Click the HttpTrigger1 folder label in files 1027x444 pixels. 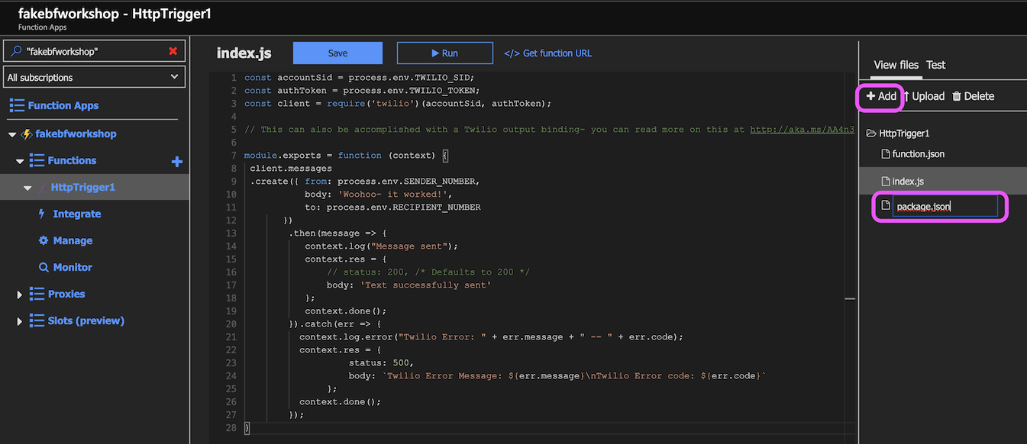click(904, 134)
